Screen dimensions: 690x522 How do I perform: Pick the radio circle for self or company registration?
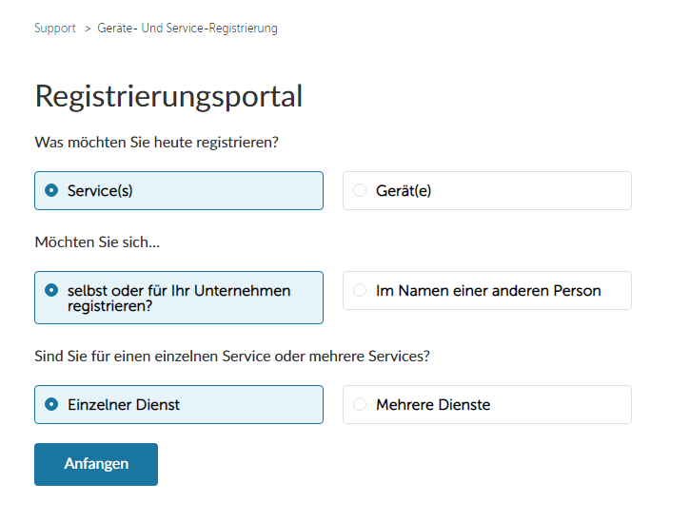pos(51,290)
